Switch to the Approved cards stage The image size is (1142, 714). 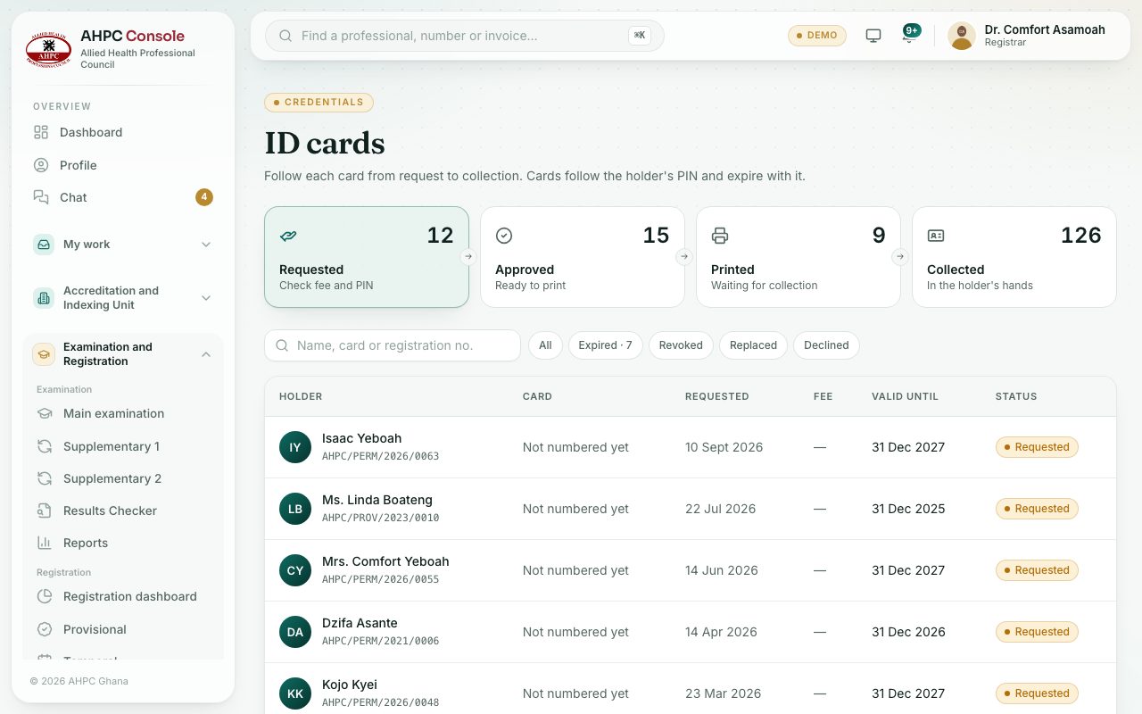click(x=583, y=257)
